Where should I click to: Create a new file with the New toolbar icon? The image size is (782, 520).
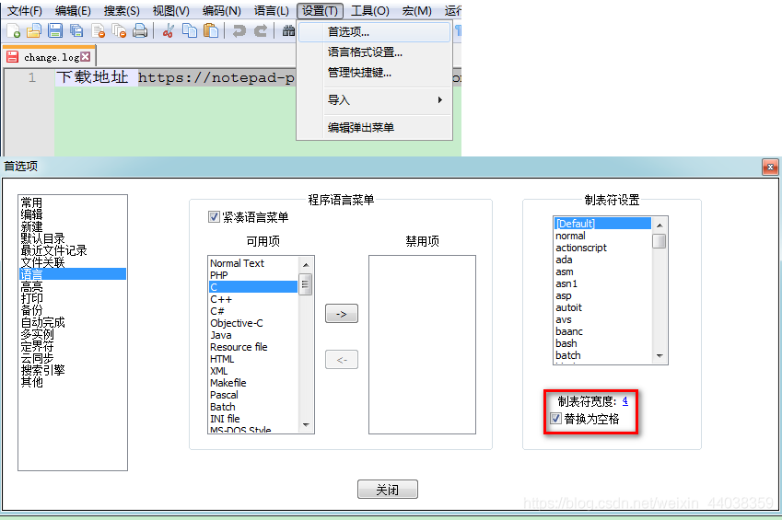[14, 31]
